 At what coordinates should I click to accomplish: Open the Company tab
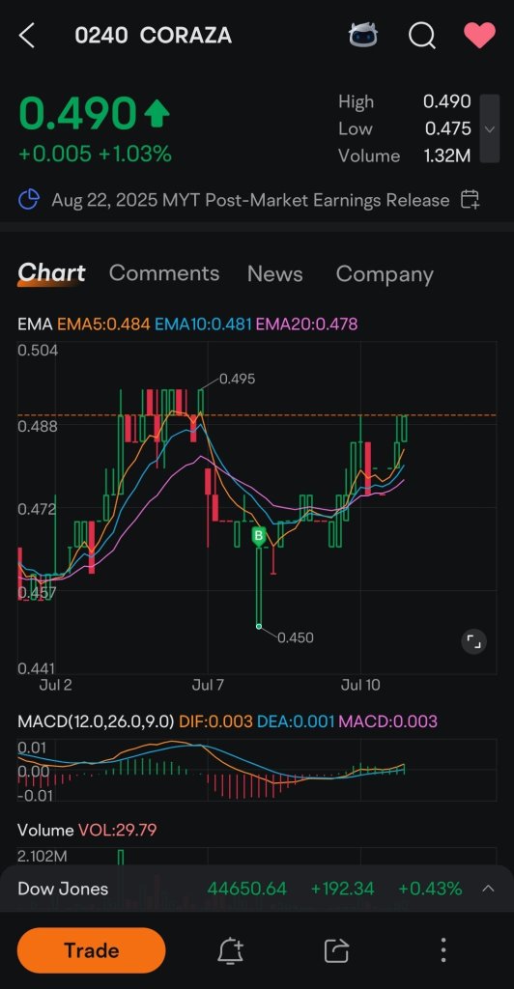point(385,273)
